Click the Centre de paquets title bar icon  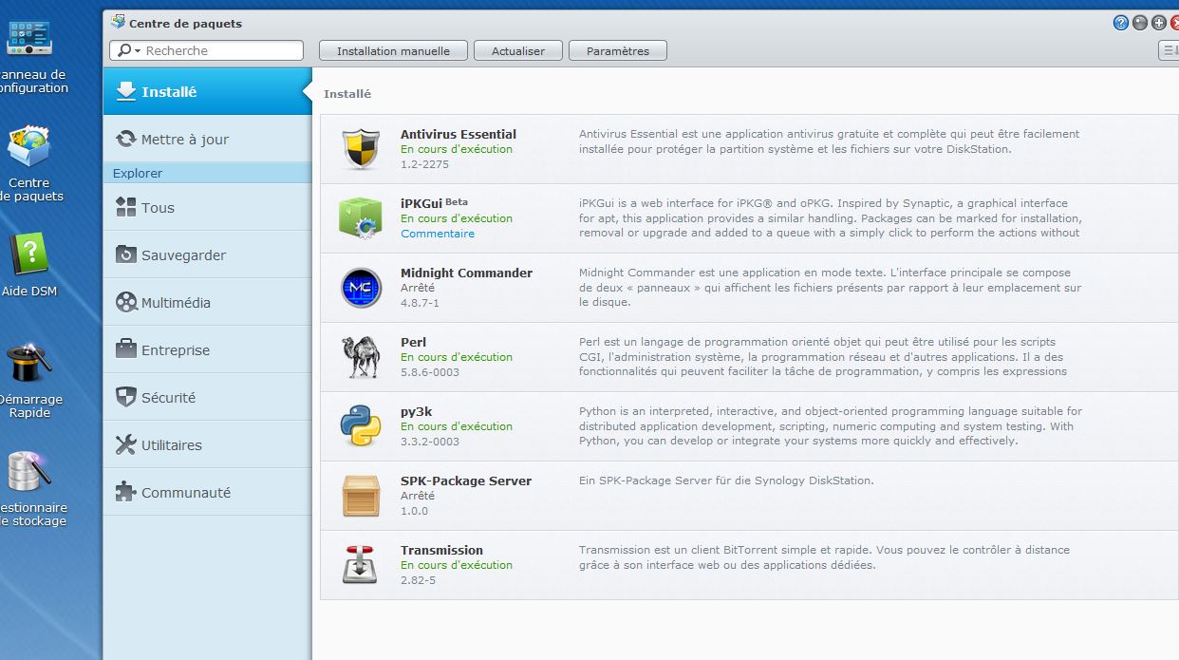coord(117,23)
